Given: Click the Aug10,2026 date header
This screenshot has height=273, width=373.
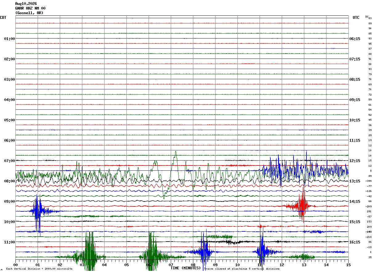Looking at the screenshot, I should (26, 4).
